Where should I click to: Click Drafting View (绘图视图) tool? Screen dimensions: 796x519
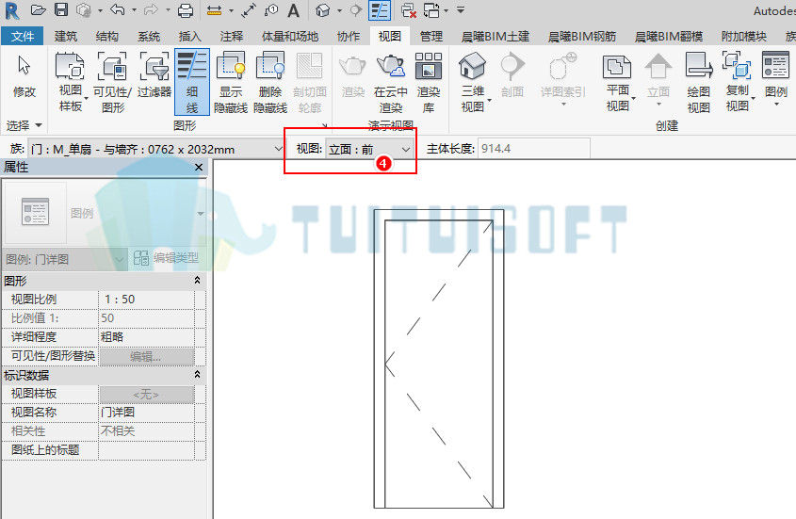click(699, 83)
